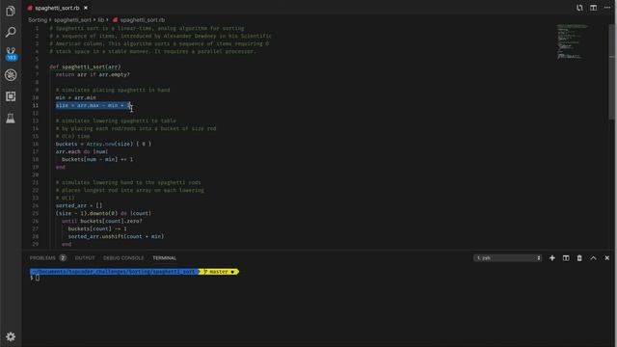Open the Test beaker view in activity bar
Screen dimensions: 617x347
click(x=11, y=118)
